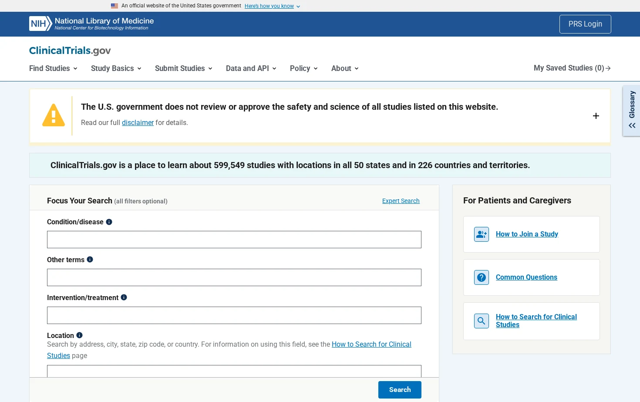Click the NIH National Library of Medicine logo
The image size is (640, 402).
point(91,24)
